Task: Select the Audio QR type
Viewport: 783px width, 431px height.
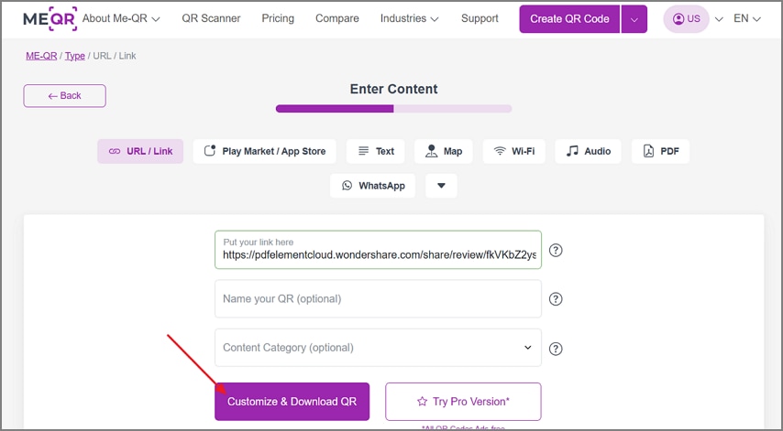Action: coord(588,152)
